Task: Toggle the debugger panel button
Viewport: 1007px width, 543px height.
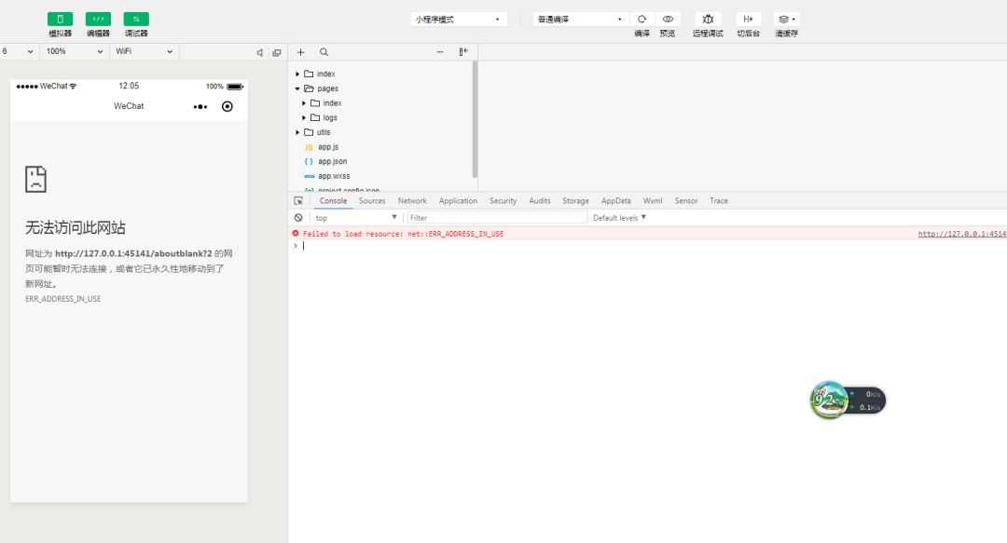Action: 136,20
